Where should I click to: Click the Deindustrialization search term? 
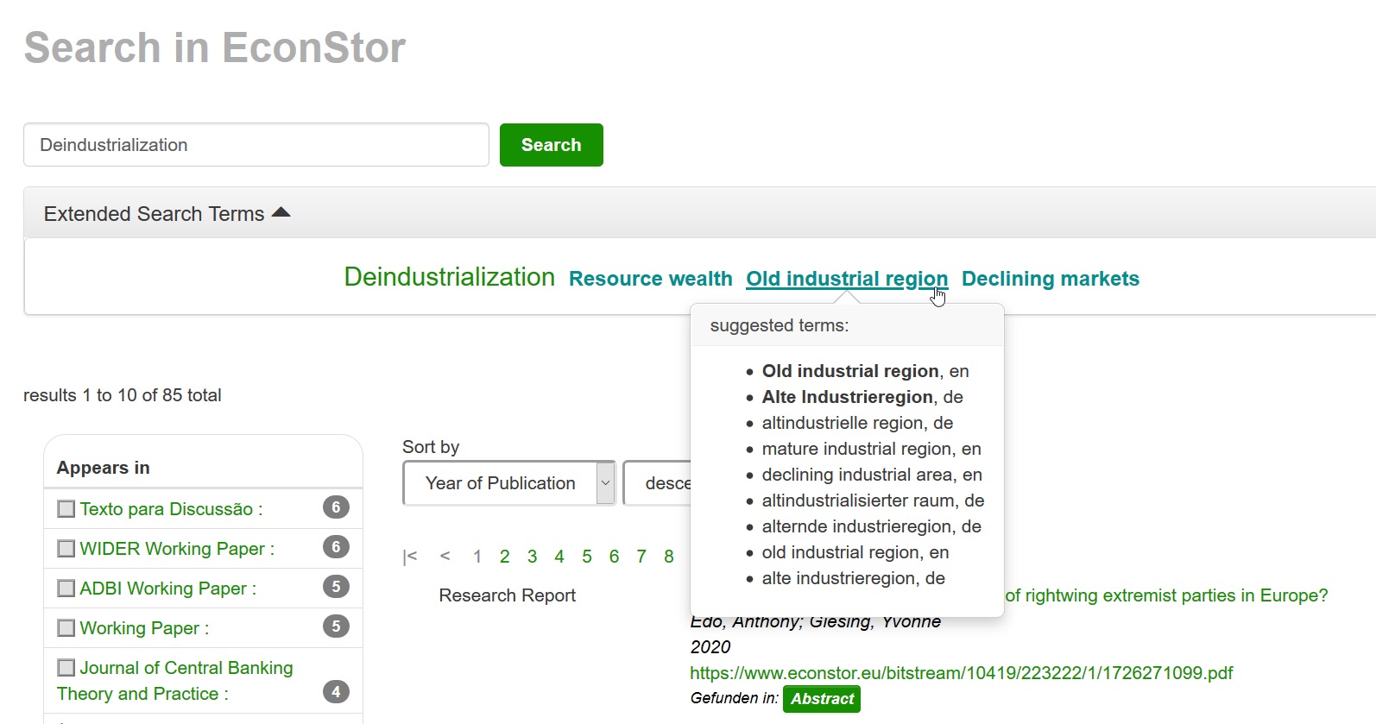pyautogui.click(x=449, y=277)
